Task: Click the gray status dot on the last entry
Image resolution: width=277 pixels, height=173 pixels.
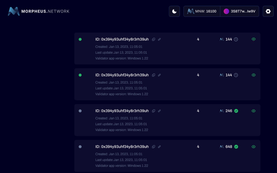Action: click(x=80, y=146)
